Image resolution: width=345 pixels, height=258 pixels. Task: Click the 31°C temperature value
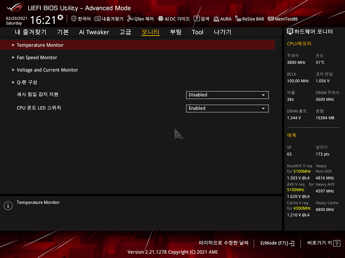tap(320, 63)
